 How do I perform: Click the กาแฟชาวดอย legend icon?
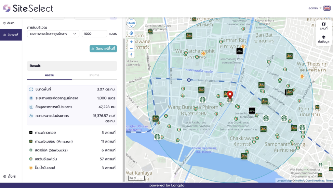[x=31, y=133]
